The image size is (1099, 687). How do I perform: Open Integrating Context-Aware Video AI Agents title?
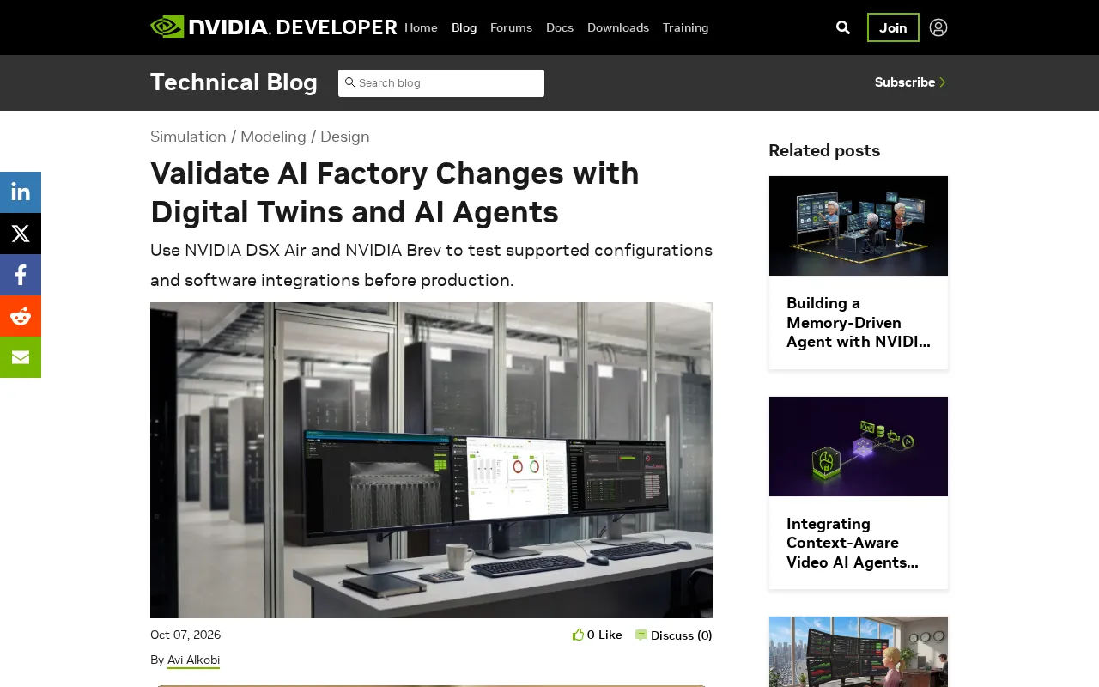click(853, 543)
